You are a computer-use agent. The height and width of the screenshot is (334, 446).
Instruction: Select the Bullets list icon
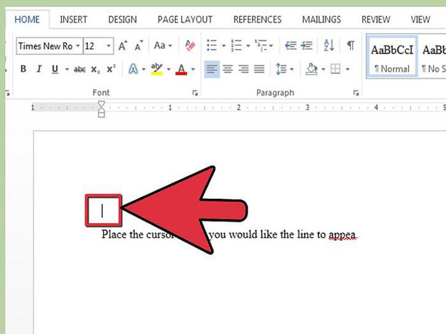(x=211, y=45)
